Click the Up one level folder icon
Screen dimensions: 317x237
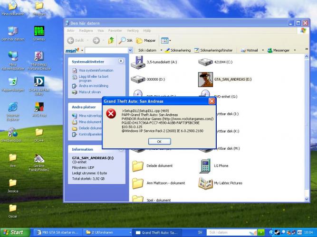(111, 41)
